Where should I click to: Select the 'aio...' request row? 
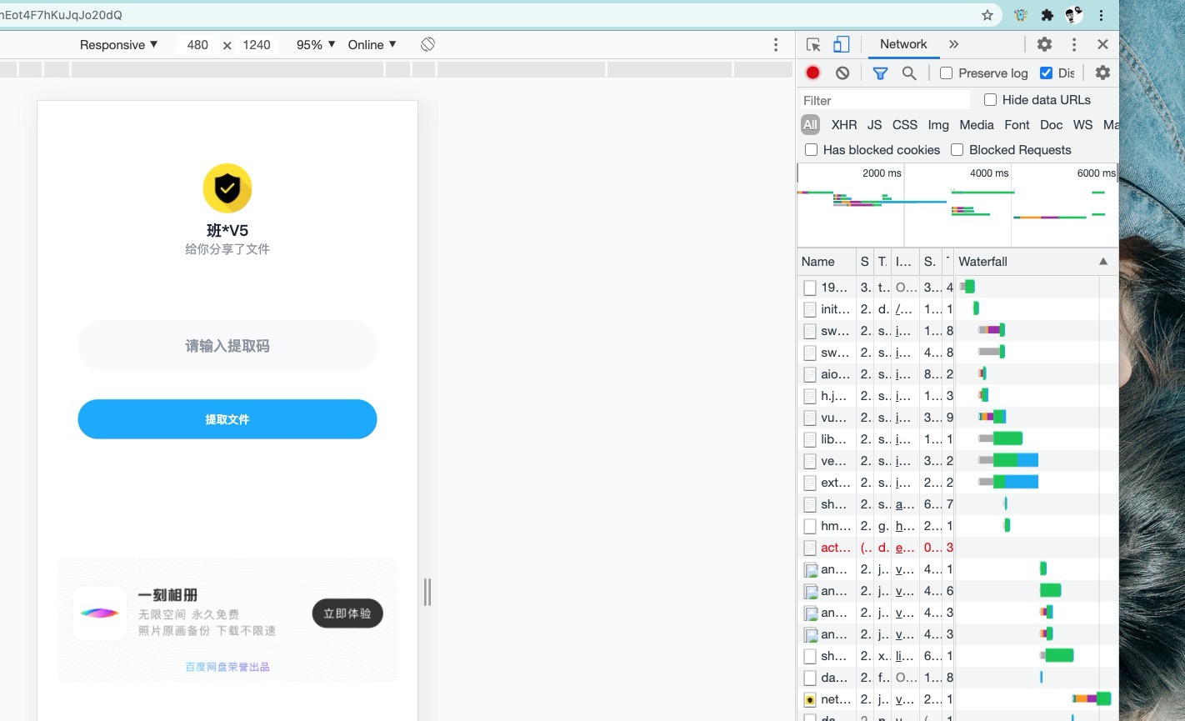pyautogui.click(x=957, y=374)
